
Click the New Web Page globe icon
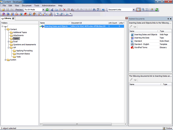click(21, 14)
